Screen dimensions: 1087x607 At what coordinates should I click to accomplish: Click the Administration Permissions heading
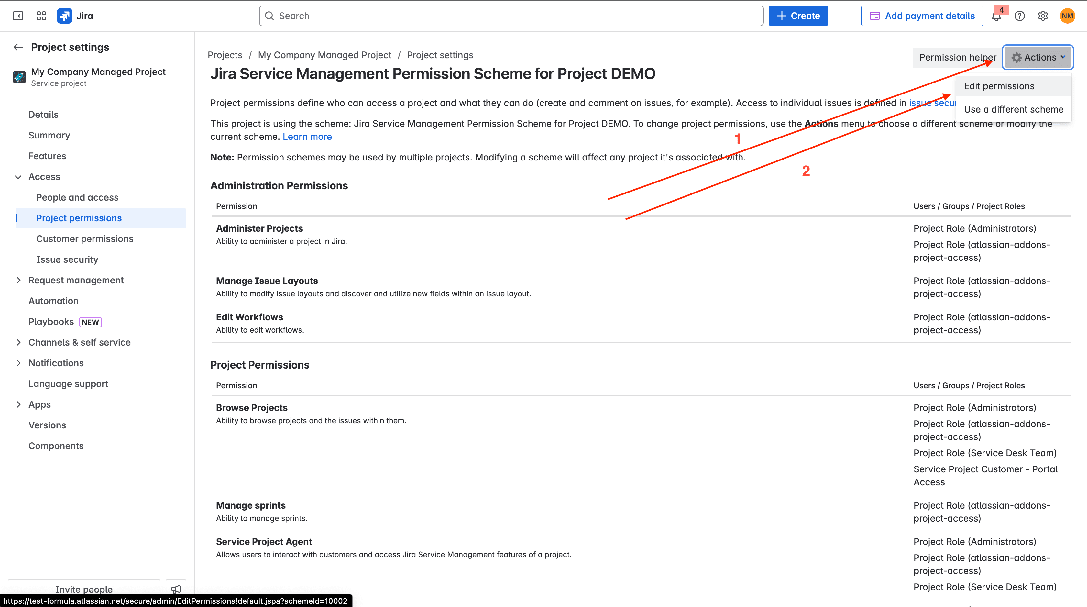pyautogui.click(x=279, y=186)
